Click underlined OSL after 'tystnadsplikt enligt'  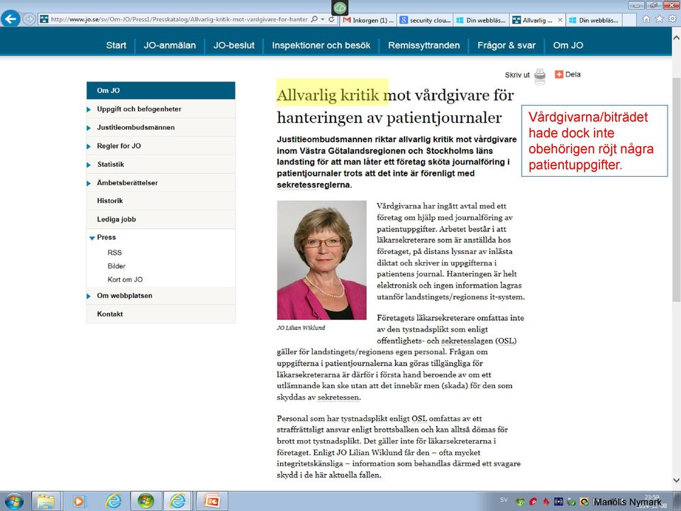(419, 419)
